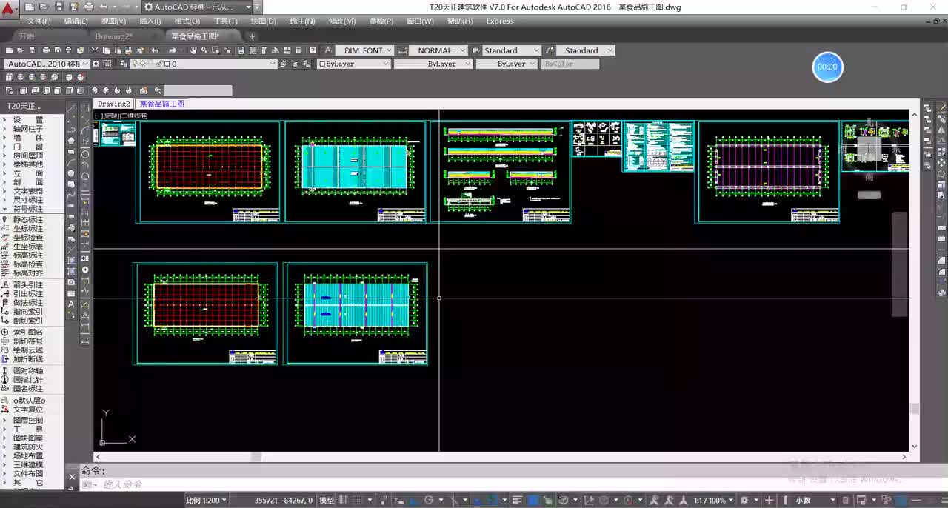The width and height of the screenshot is (948, 508).
Task: Click the Undo arrow in quick access toolbar
Action: pos(104,7)
